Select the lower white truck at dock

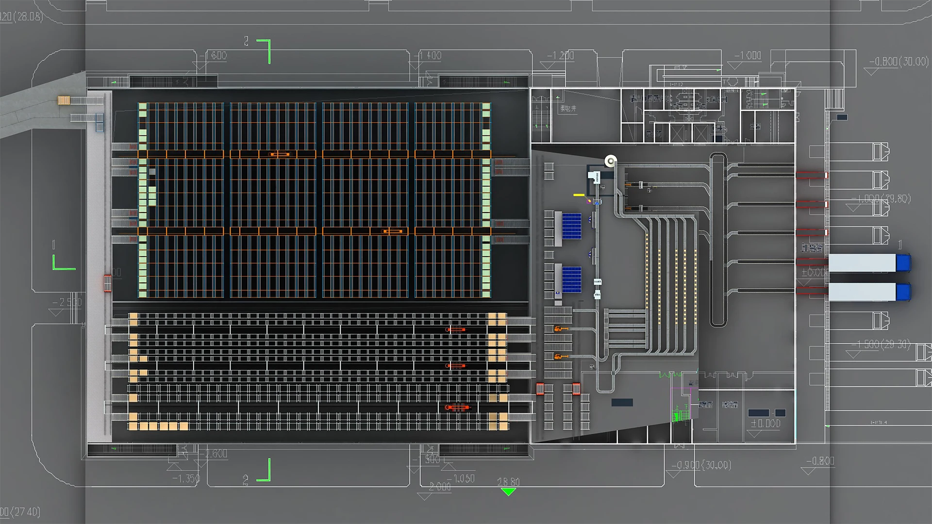[869, 292]
